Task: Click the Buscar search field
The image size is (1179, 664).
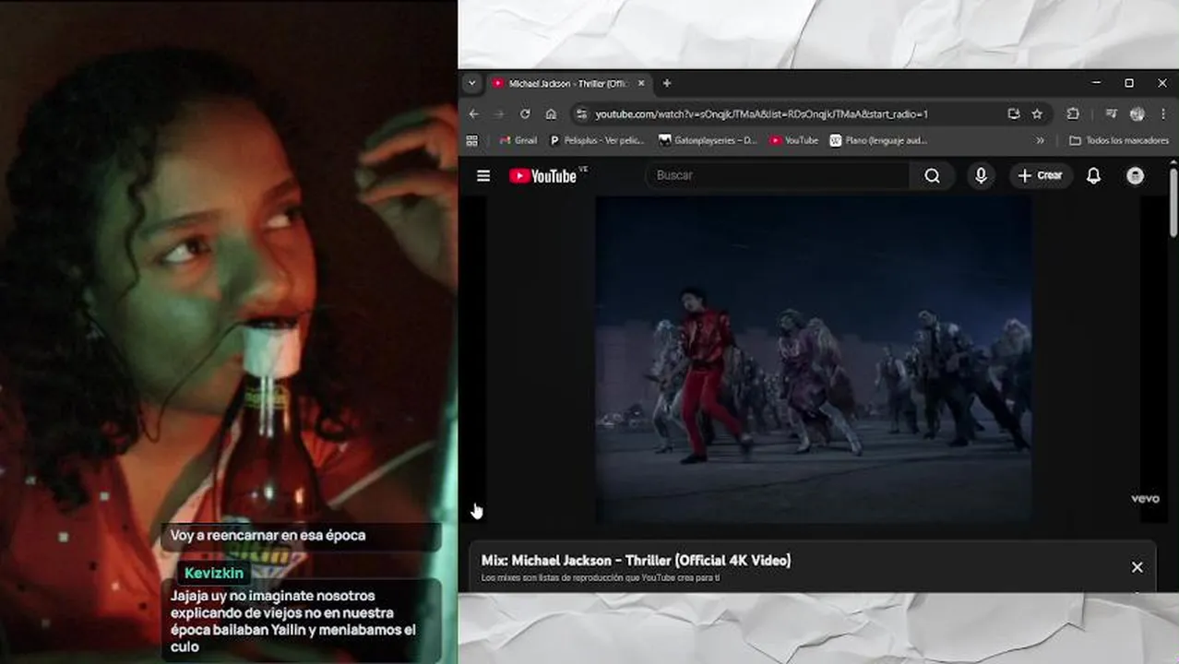Action: [x=780, y=175]
